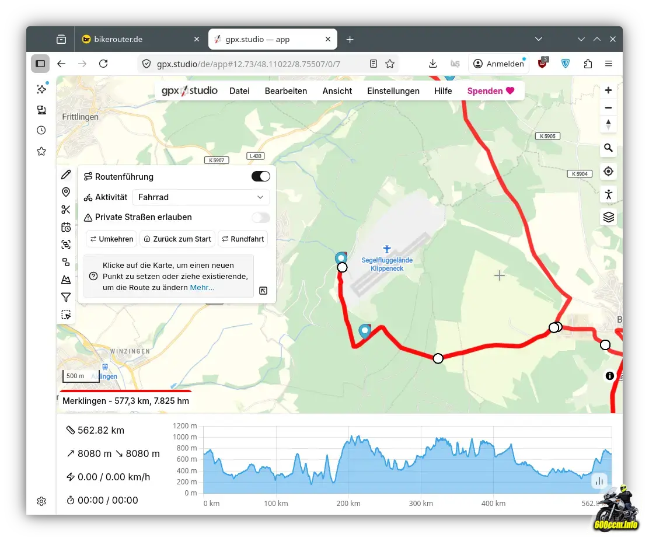Open the Aktivität Fahrrad dropdown

point(201,197)
